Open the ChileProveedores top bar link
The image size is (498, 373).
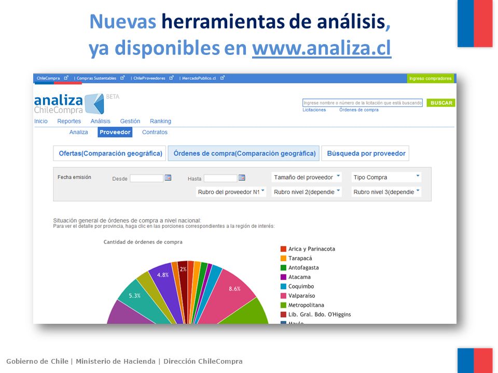coord(149,78)
